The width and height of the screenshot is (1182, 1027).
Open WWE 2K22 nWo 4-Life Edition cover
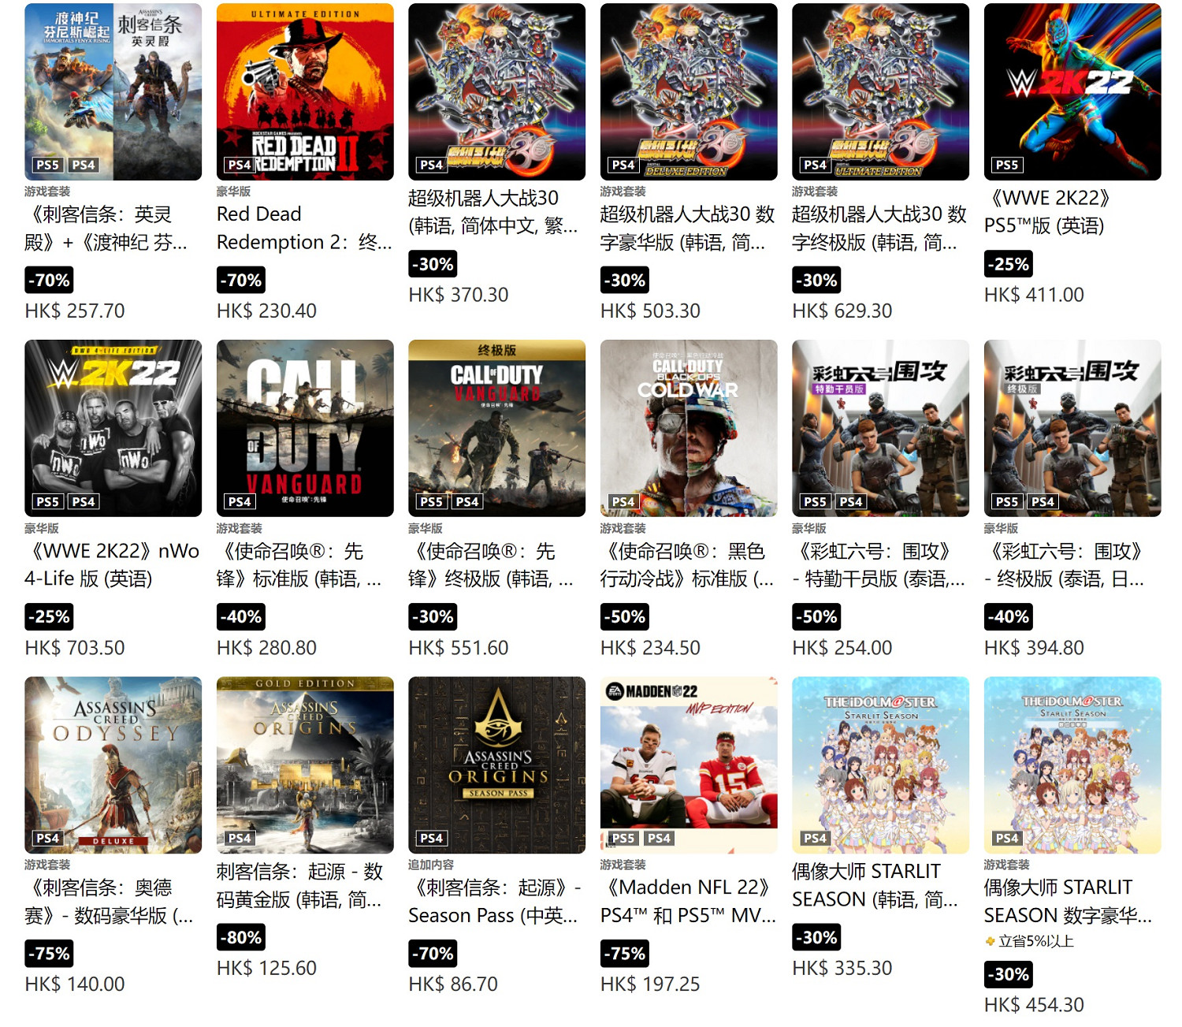pos(113,428)
